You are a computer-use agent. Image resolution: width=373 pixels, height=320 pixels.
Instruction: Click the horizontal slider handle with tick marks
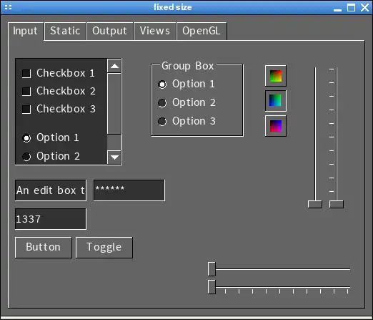[212, 287]
